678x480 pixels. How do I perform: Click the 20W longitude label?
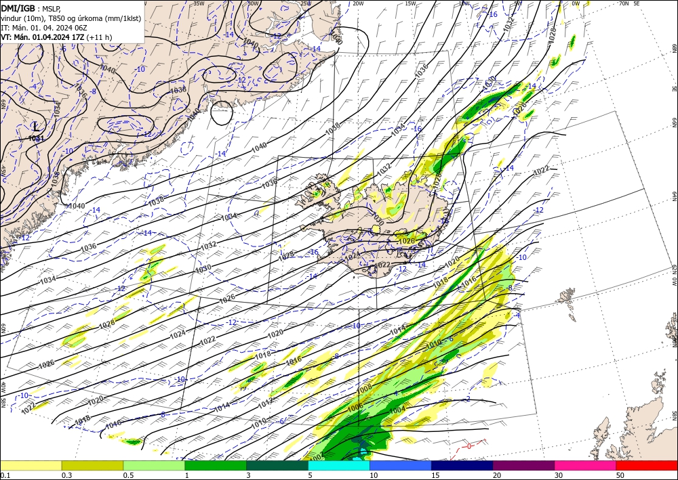click(x=357, y=3)
